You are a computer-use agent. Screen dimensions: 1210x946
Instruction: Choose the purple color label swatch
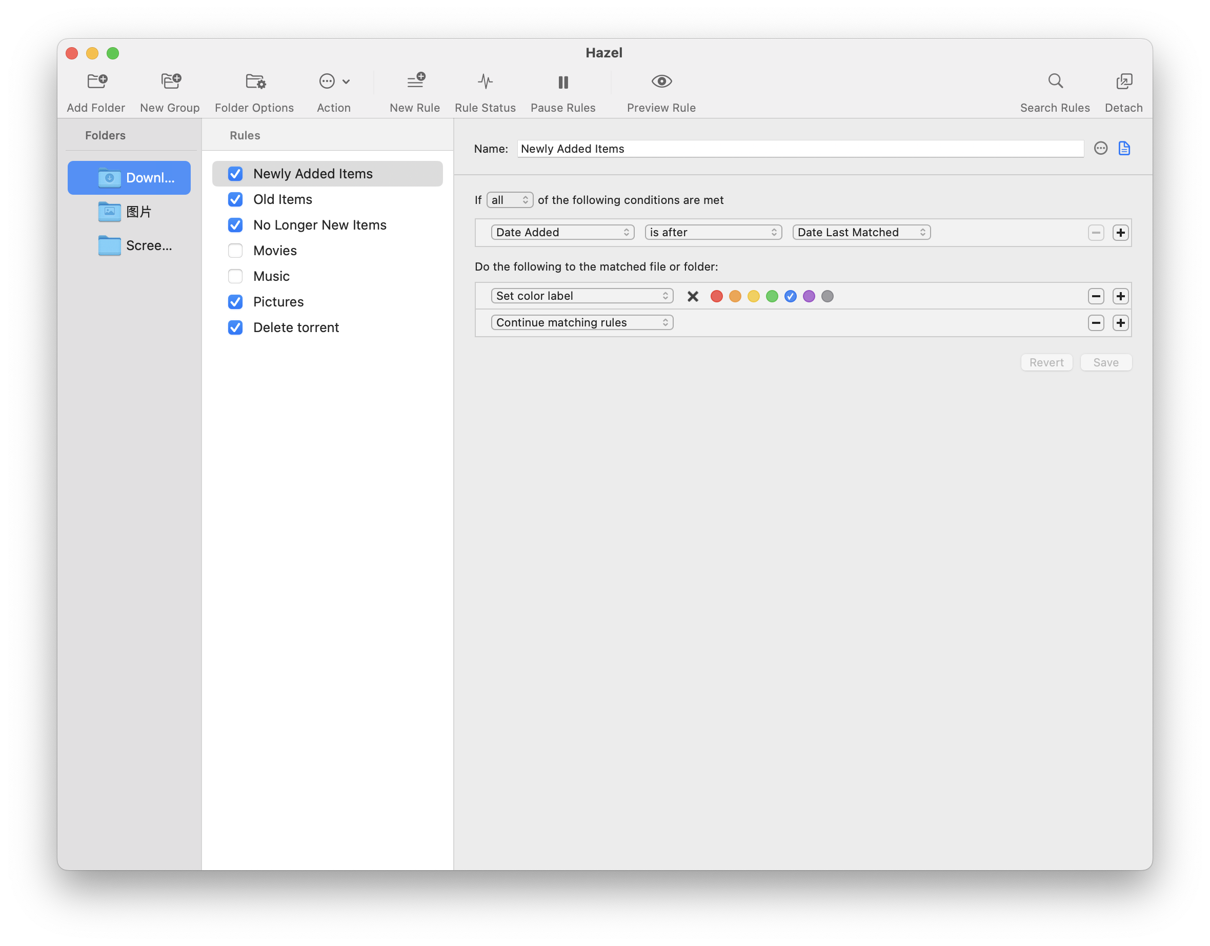coord(809,296)
